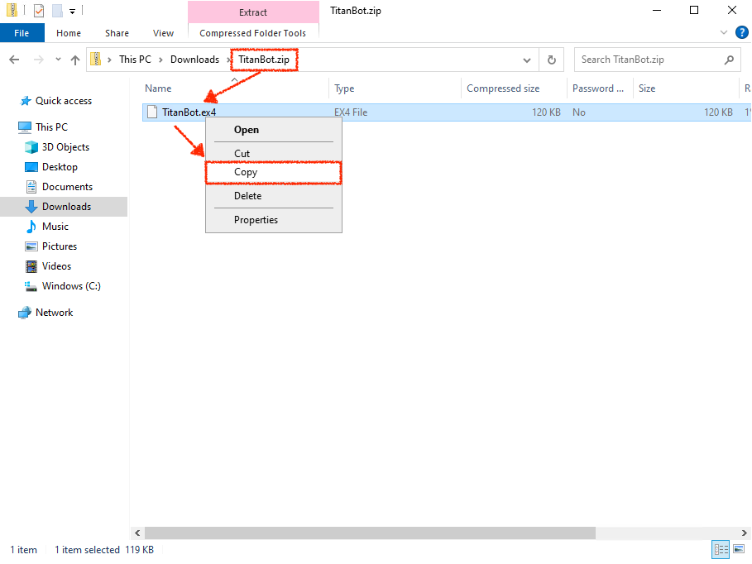
Task: Choose Delete from the context menu
Action: point(273,196)
